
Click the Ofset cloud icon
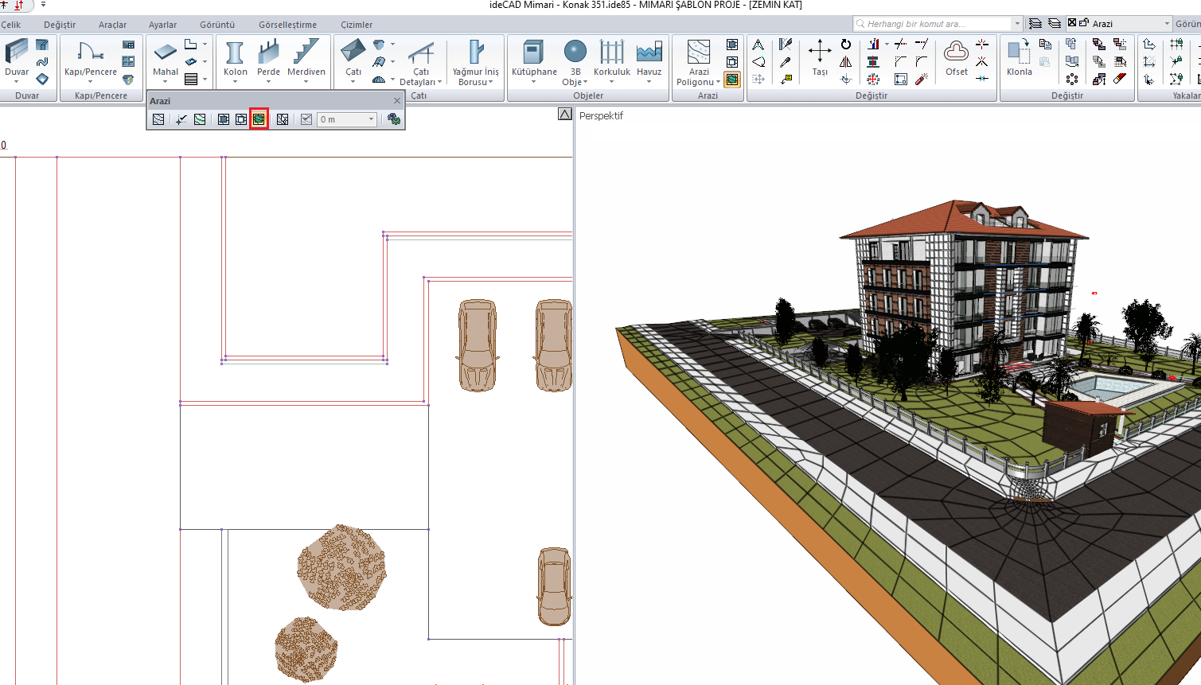[x=956, y=59]
